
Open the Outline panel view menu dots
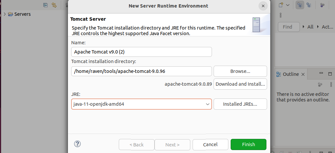point(331,84)
